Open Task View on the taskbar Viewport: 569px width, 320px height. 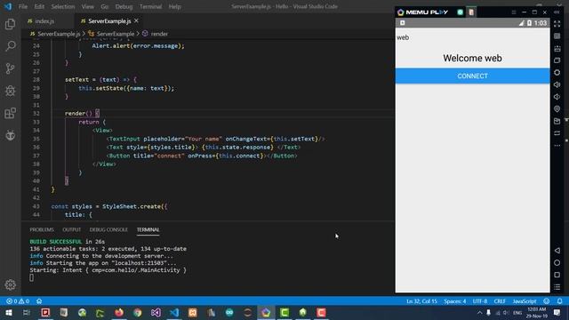[27, 312]
